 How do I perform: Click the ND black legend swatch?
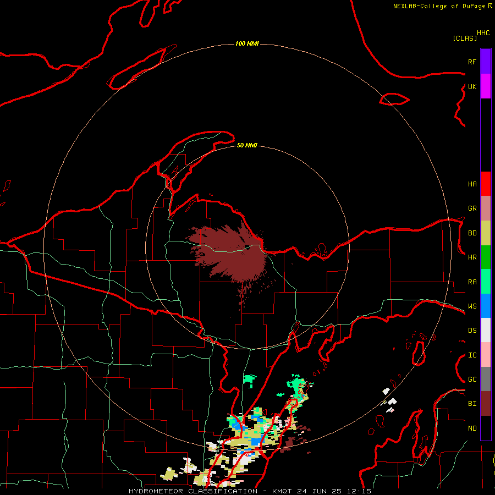point(486,428)
